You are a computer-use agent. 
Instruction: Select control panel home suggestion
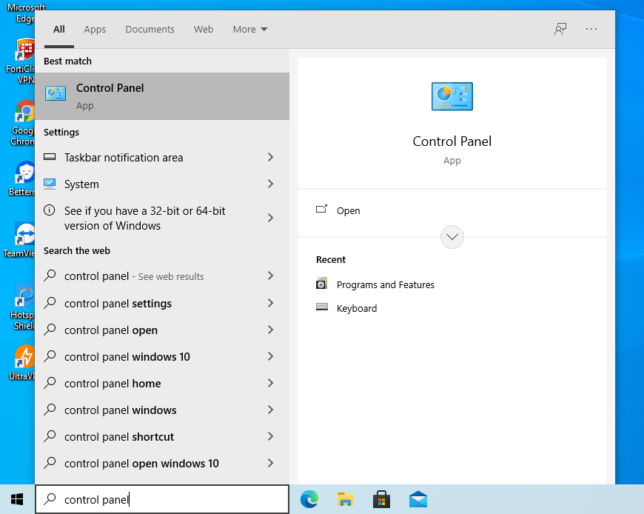162,384
